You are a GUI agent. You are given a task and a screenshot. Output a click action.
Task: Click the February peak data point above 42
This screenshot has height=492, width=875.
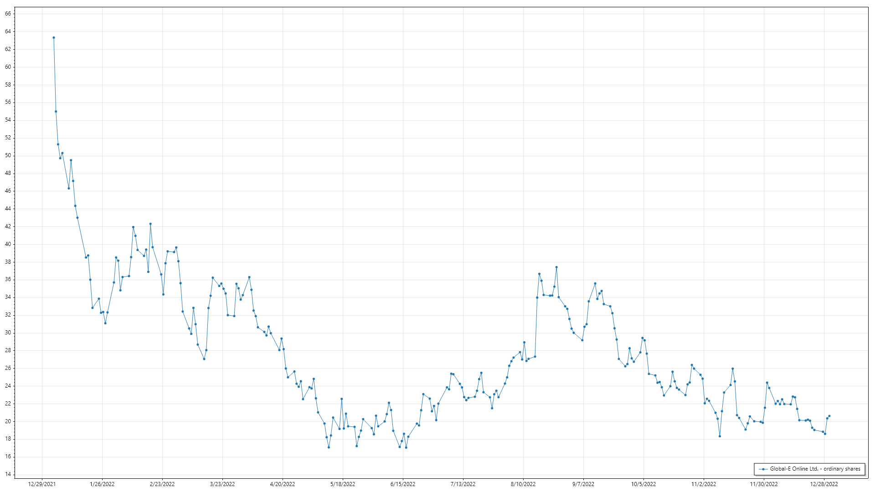pos(150,224)
